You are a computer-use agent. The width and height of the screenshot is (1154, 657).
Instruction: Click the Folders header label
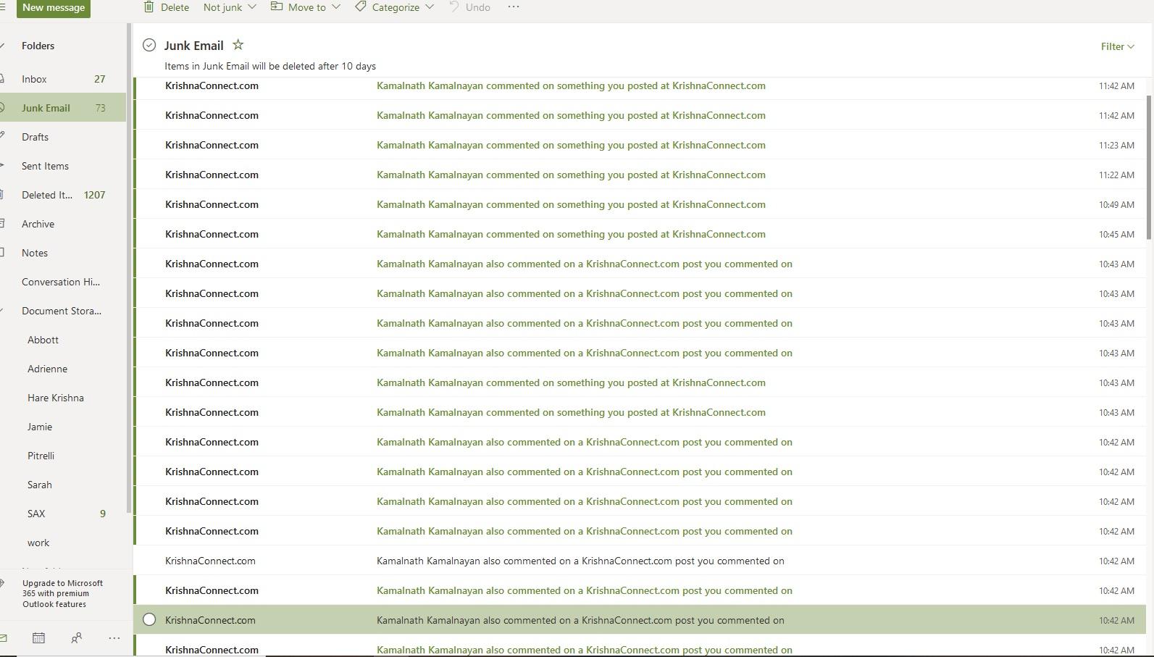(38, 46)
